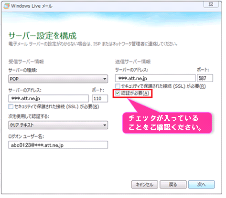Click the キャンセル button
This screenshot has height=198, width=226.
click(145, 185)
